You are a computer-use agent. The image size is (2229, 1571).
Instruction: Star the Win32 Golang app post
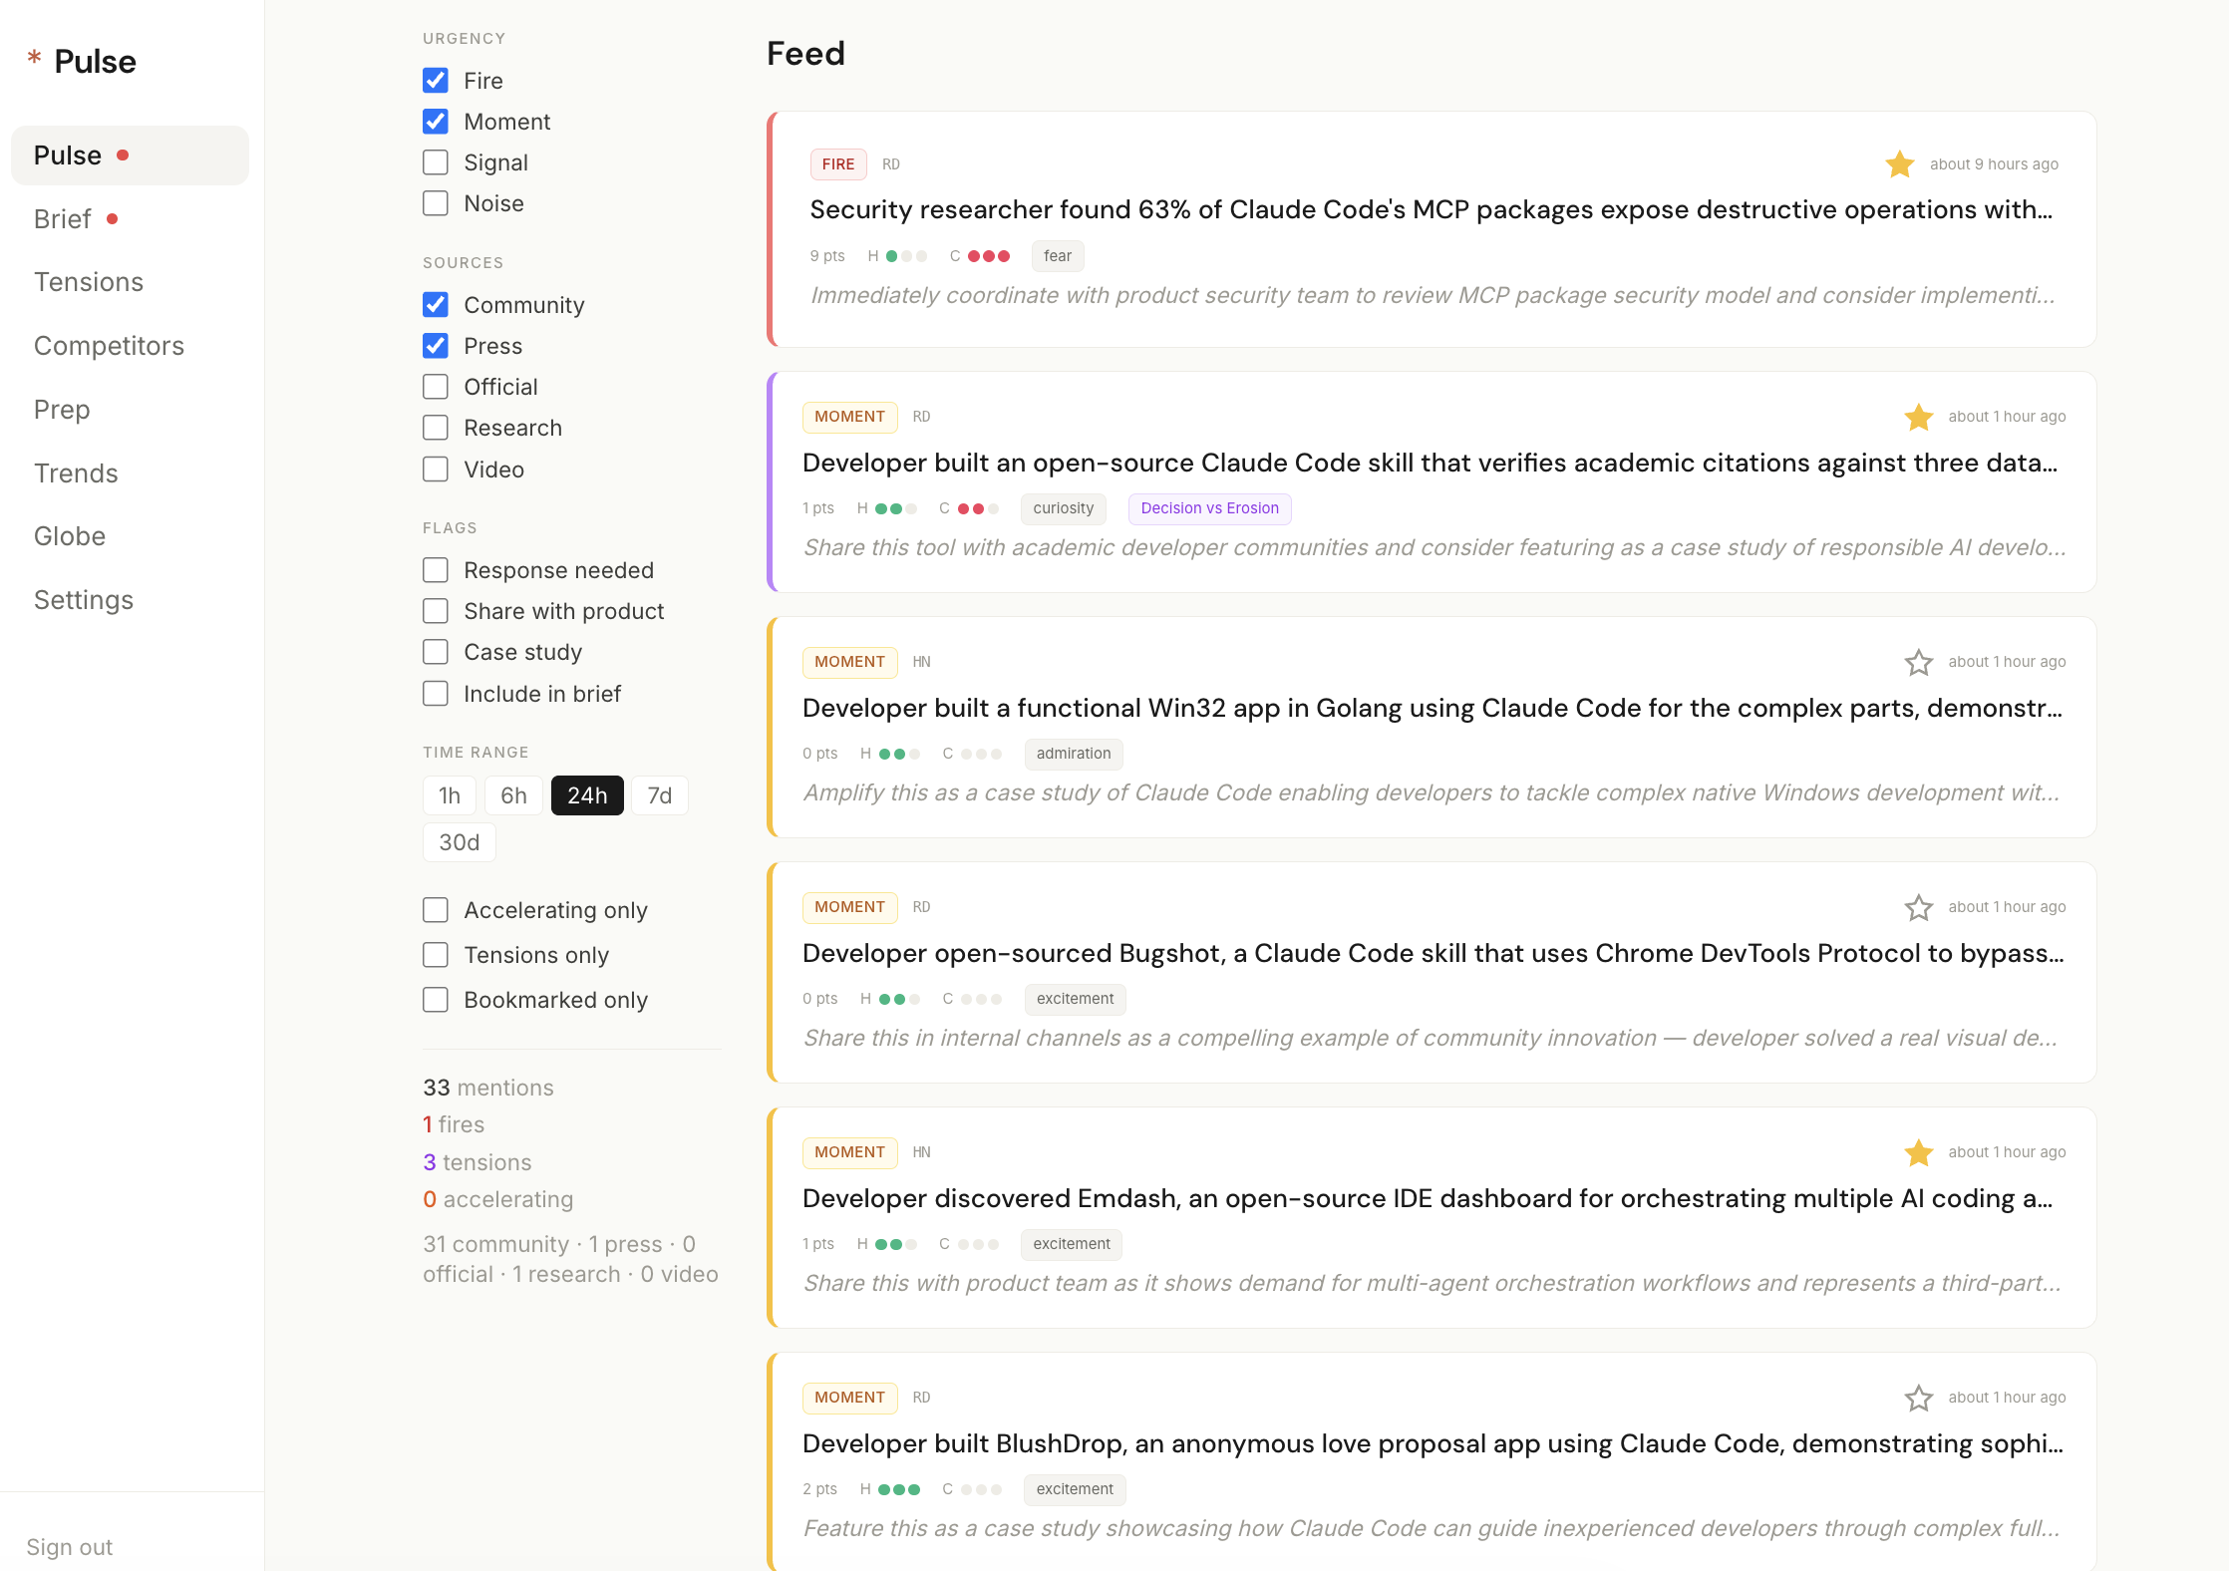point(1918,662)
